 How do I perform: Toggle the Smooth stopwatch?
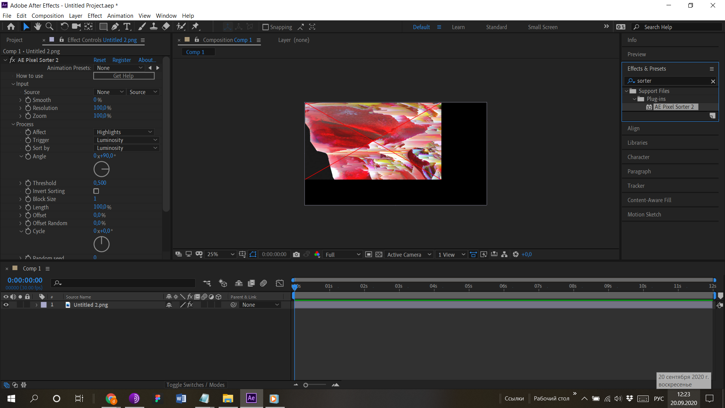28,100
